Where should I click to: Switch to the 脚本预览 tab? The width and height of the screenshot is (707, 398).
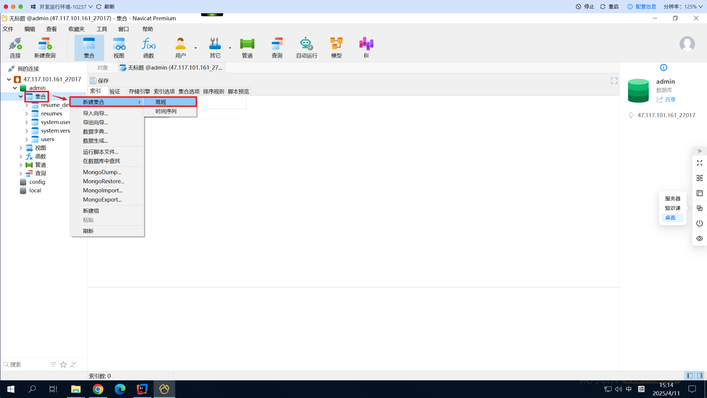238,91
